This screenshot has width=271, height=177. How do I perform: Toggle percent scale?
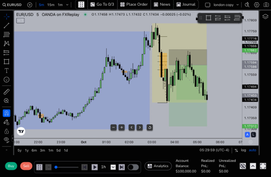pyautogui.click(x=236, y=150)
